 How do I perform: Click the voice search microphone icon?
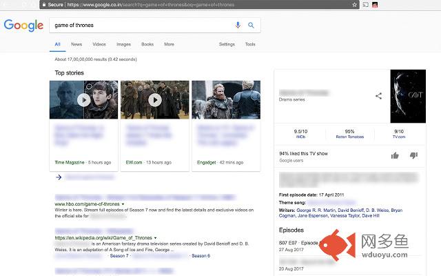238,25
